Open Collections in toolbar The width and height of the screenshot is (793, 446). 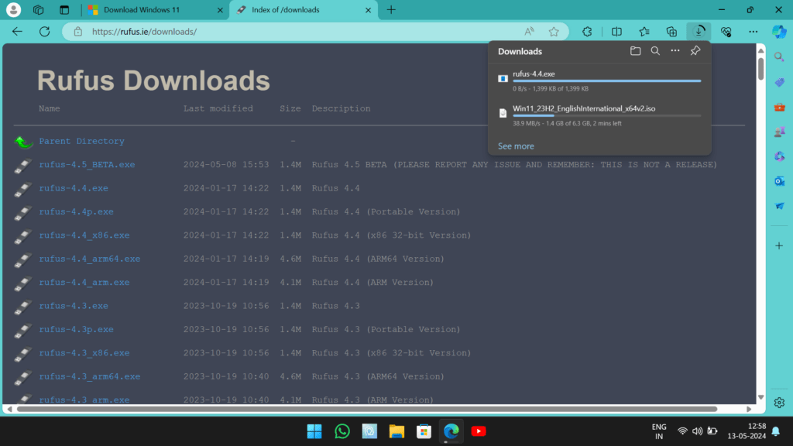(x=671, y=31)
